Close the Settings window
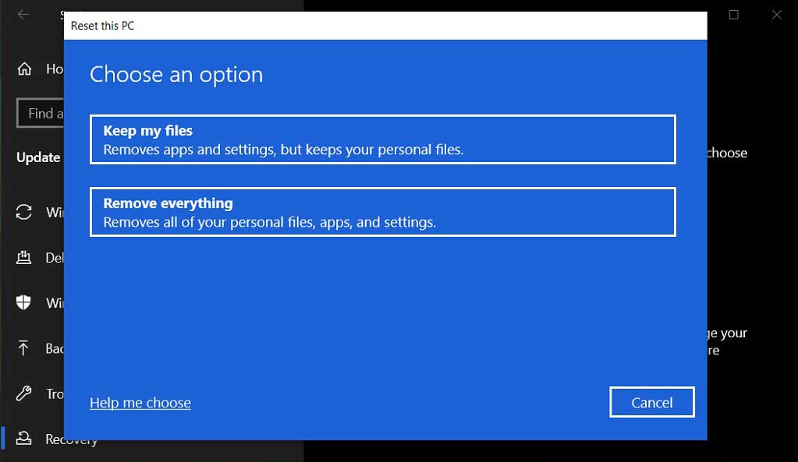The image size is (798, 462). pos(776,15)
